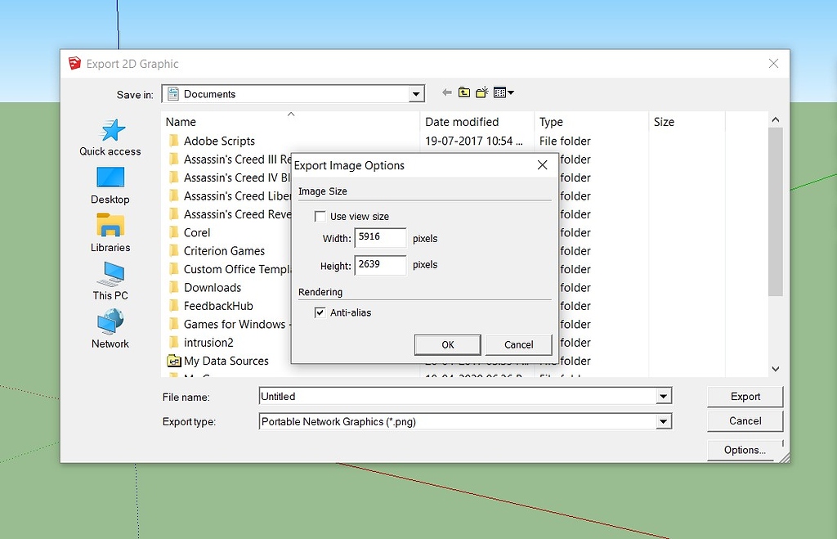Click the file list scrollbar down arrow
Image resolution: width=837 pixels, height=539 pixels.
click(x=775, y=369)
